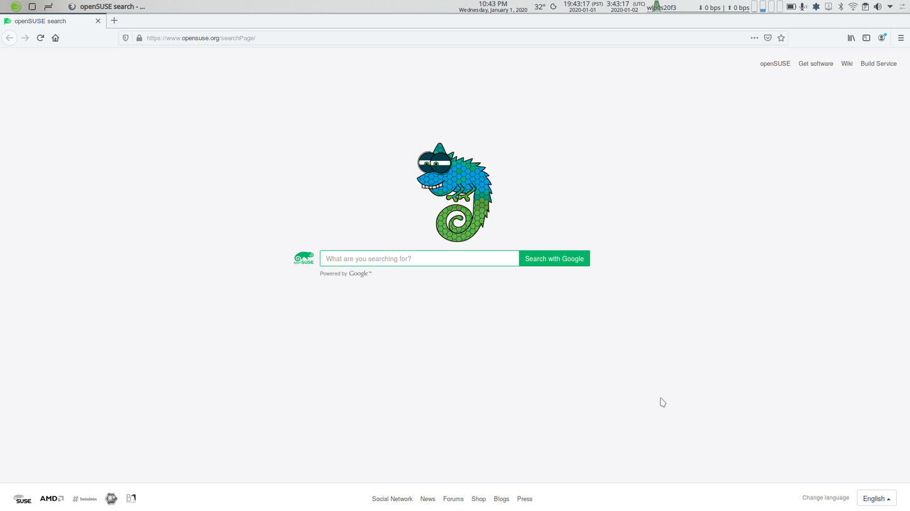The image size is (910, 511).
Task: Save page to Pocket
Action: point(768,38)
